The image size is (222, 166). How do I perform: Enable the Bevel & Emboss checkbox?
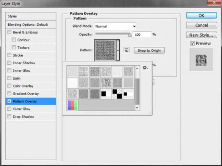(x=9, y=32)
